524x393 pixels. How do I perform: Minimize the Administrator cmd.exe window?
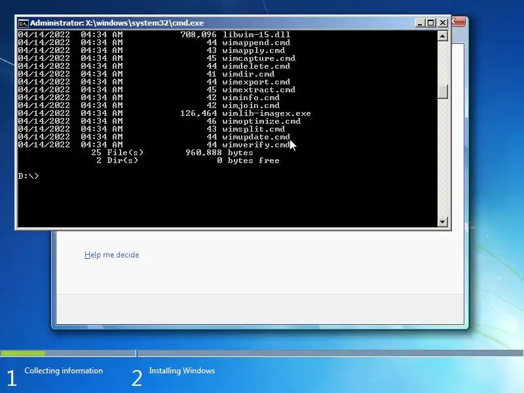click(419, 23)
